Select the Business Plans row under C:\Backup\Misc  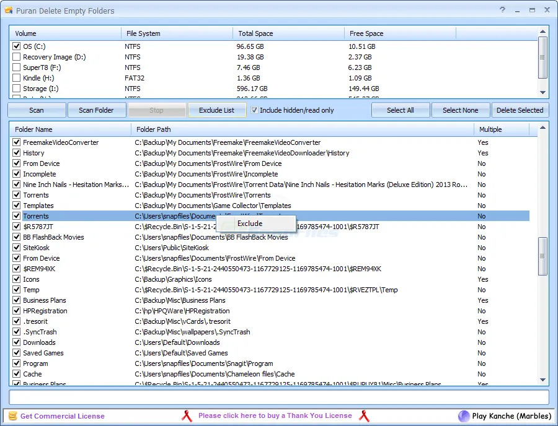[270, 300]
